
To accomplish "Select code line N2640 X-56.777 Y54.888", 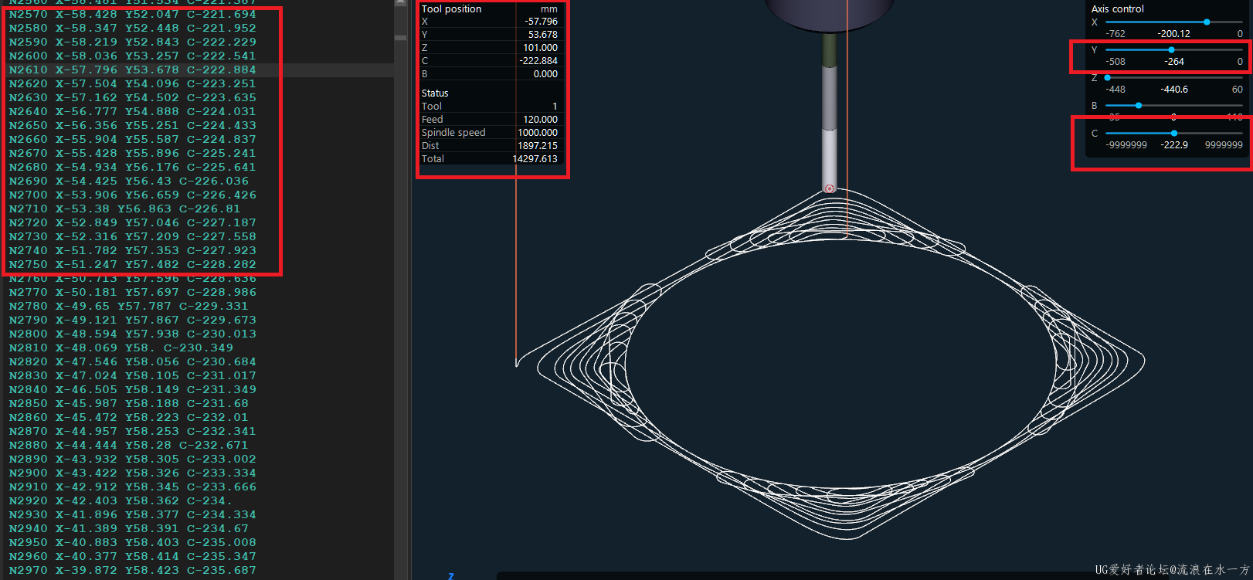I will (132, 111).
